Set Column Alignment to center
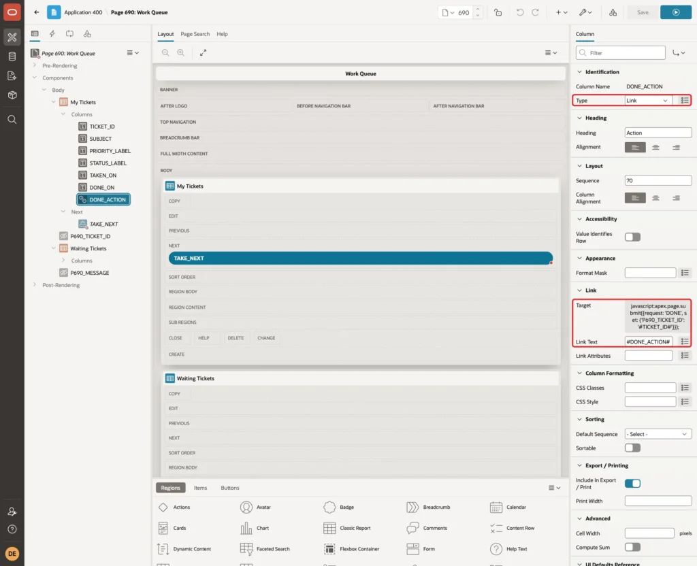Screen dimensions: 697x566 655,198
